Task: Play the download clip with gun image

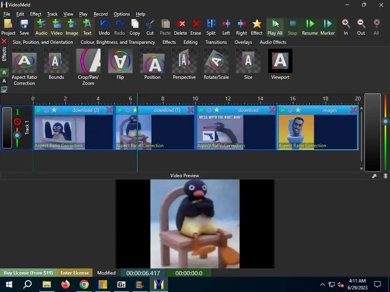Action: (x=201, y=110)
